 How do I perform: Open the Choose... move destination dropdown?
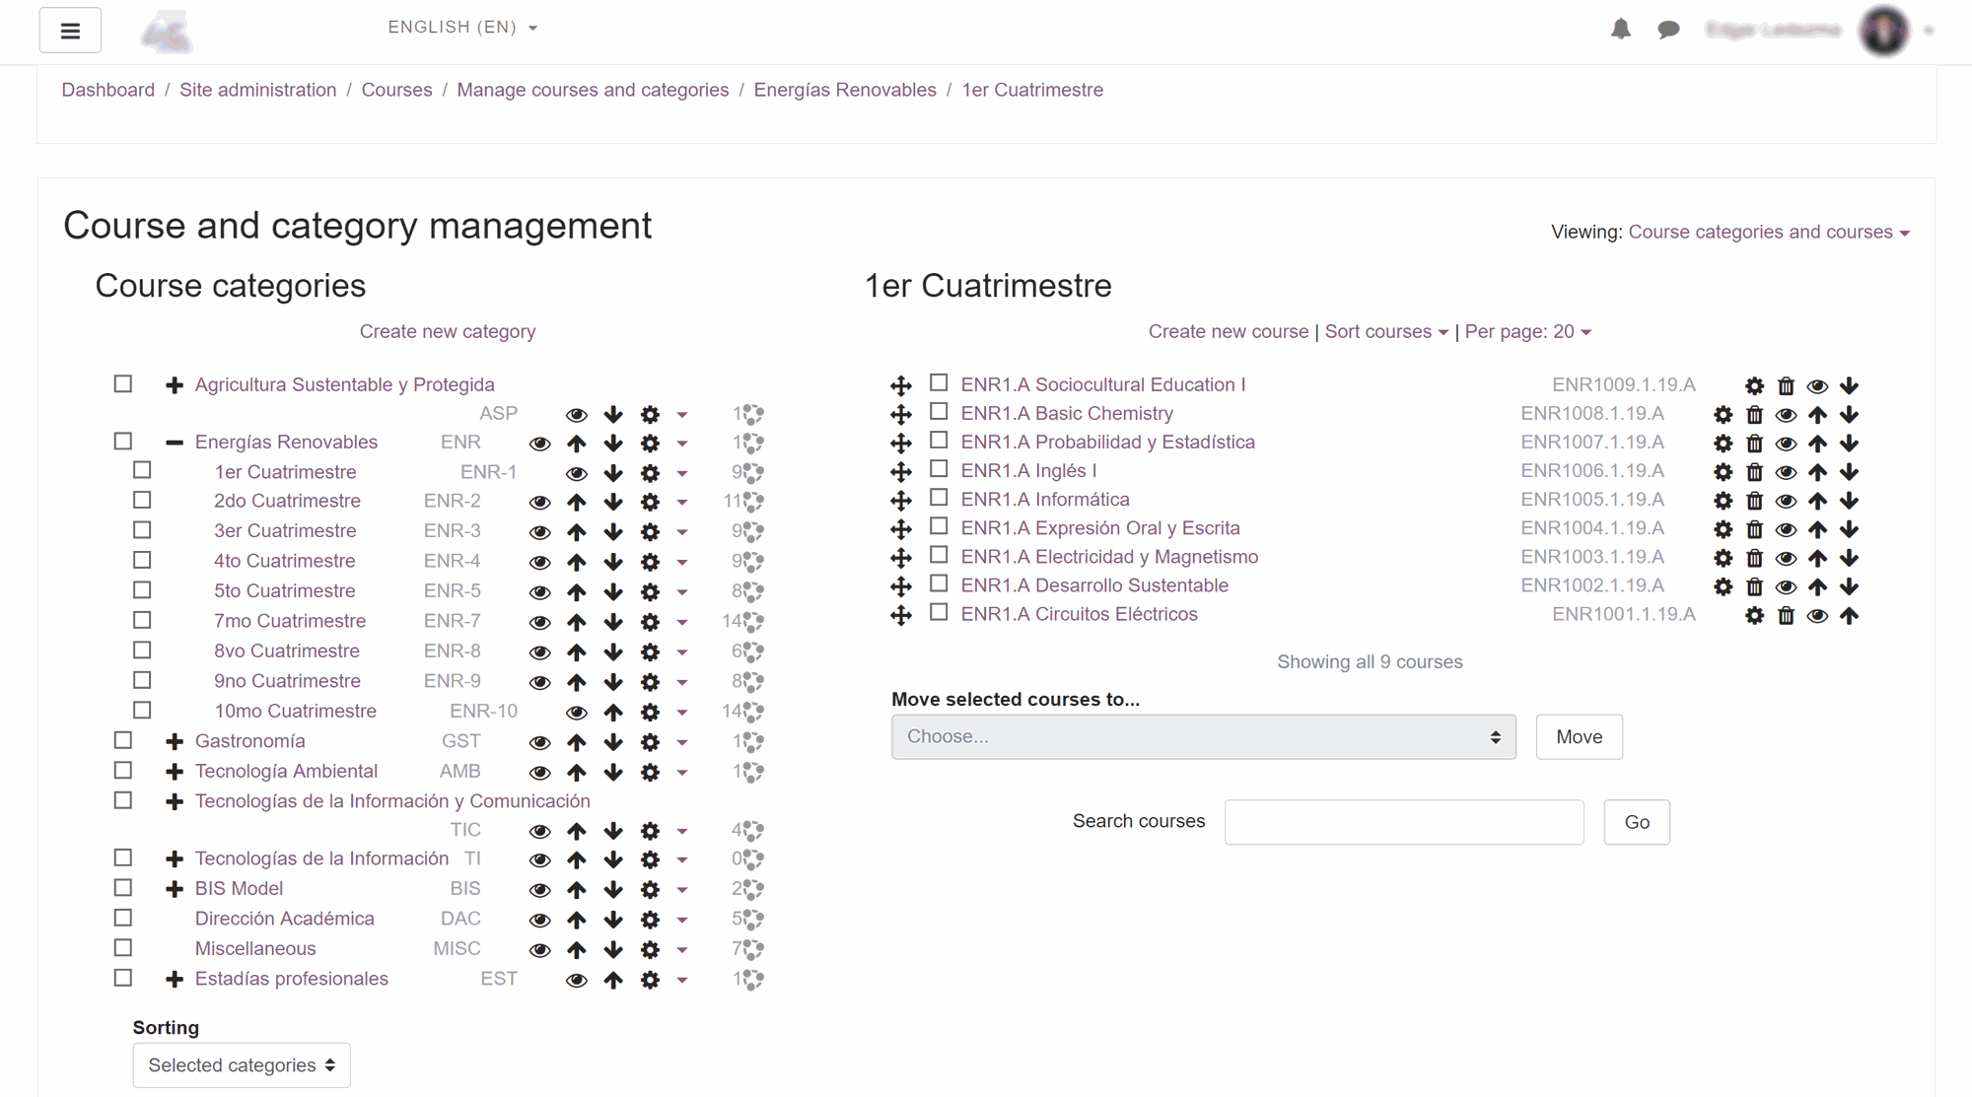coord(1203,737)
